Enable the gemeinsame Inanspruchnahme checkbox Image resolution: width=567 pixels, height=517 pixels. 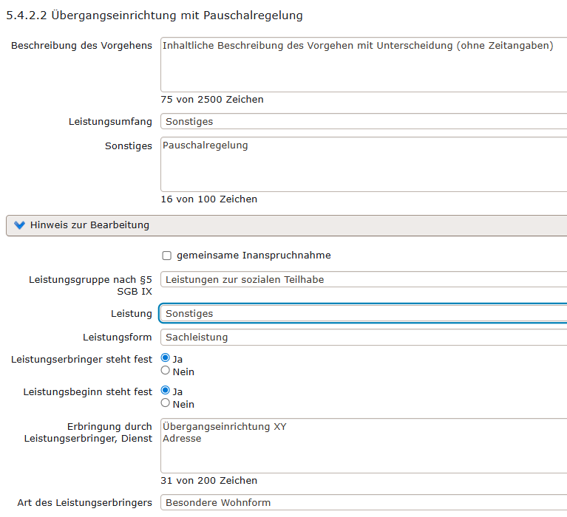166,256
